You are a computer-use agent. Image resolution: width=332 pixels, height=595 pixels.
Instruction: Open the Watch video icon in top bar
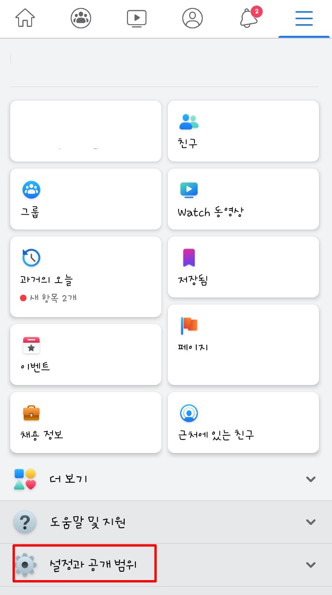136,19
